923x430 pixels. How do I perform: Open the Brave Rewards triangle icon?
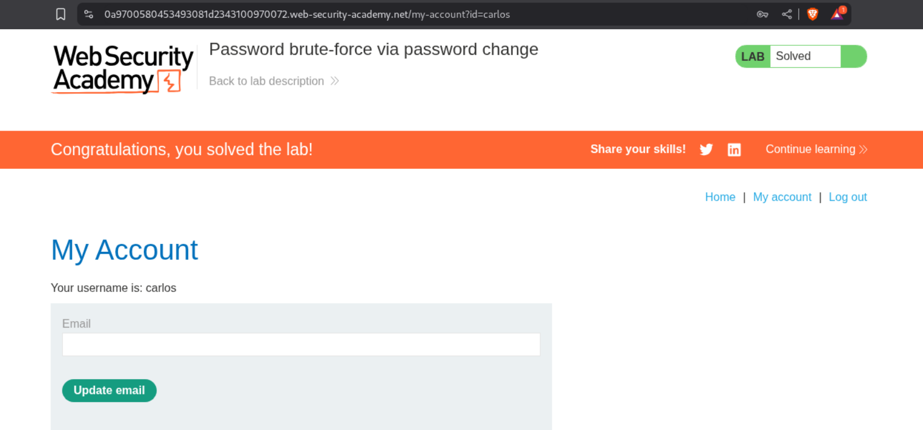pyautogui.click(x=837, y=14)
